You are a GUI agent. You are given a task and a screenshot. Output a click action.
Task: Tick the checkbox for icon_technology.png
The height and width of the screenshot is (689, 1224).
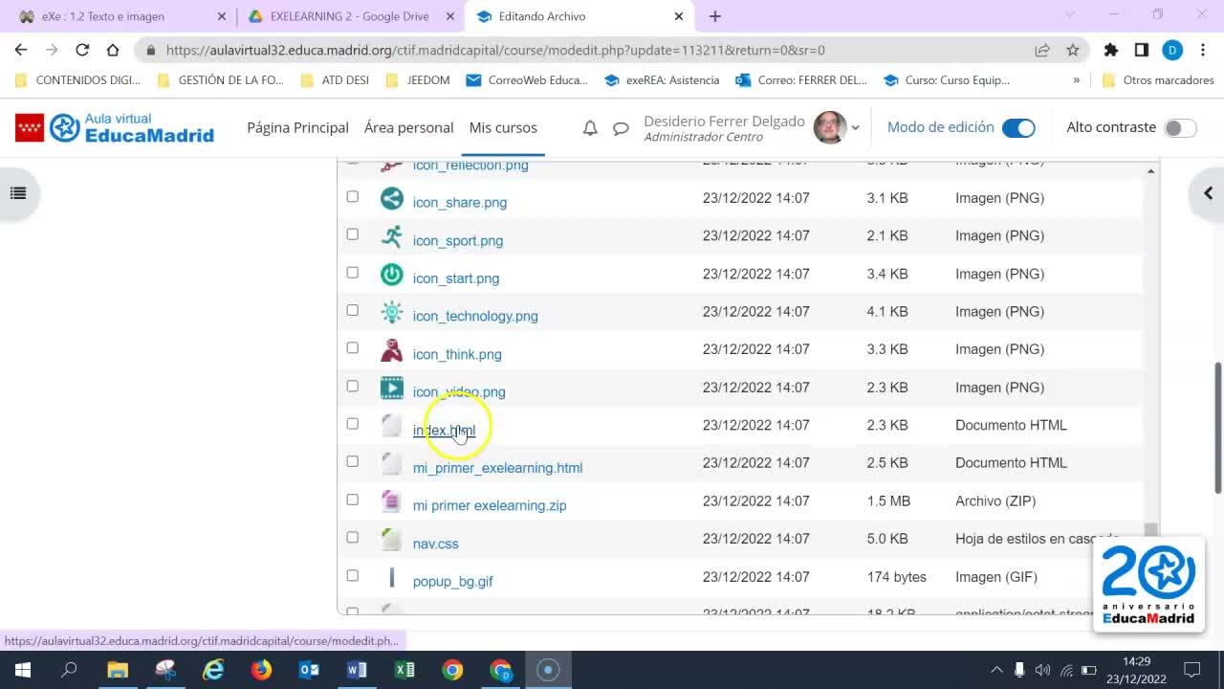[353, 310]
